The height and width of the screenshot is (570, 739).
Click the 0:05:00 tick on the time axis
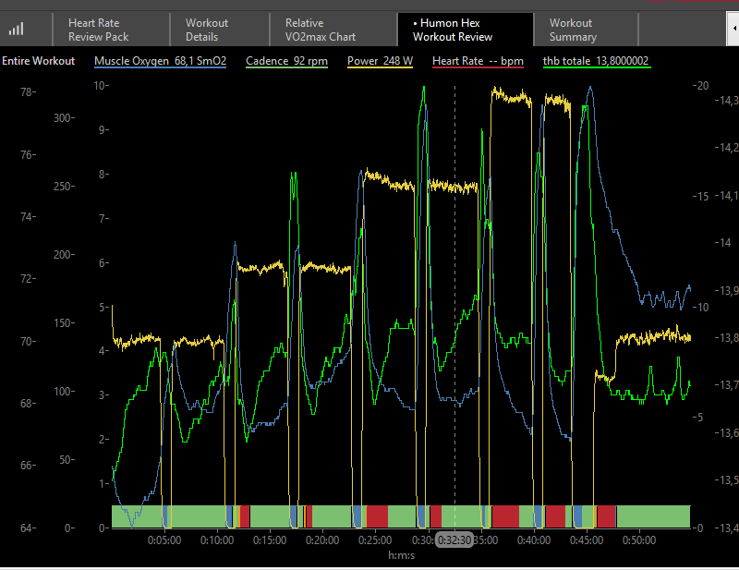pos(164,540)
